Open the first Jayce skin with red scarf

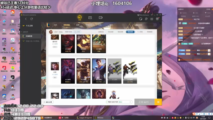pyautogui.click(x=68, y=71)
